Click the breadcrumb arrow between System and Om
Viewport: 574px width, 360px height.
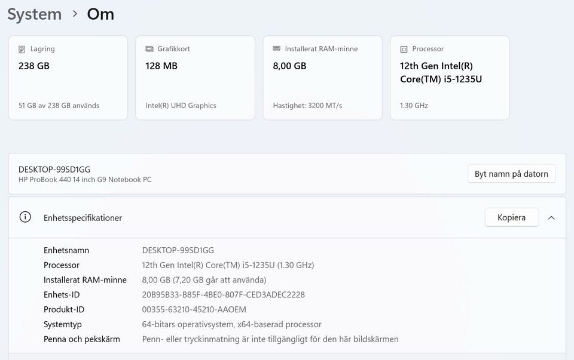point(75,14)
